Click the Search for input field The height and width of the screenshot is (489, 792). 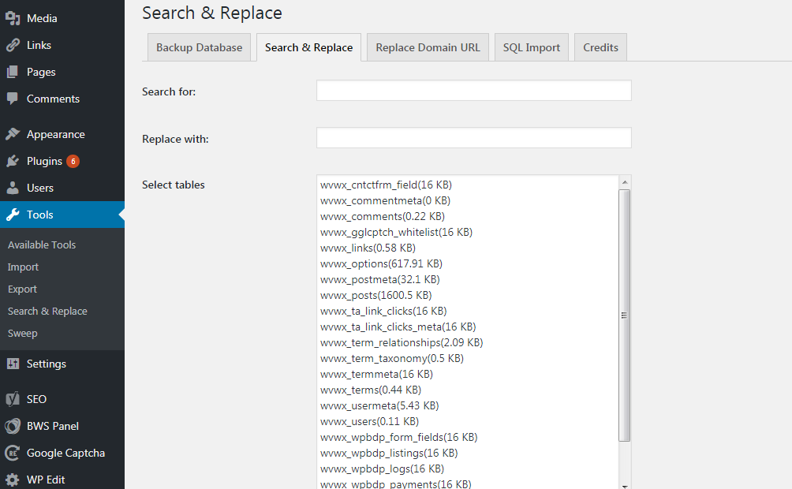[473, 91]
